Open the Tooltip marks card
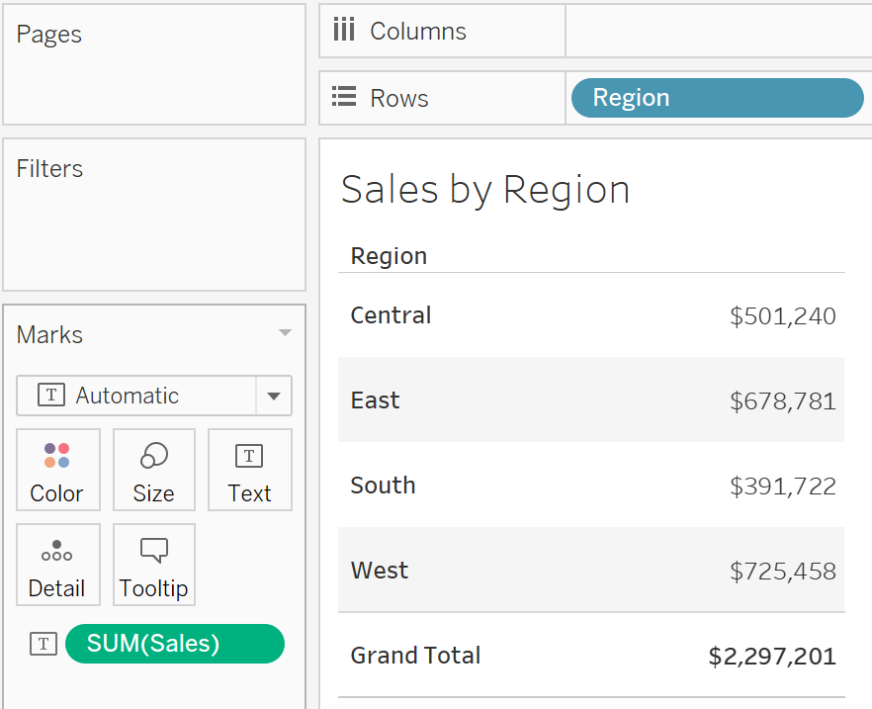The height and width of the screenshot is (709, 872). (x=153, y=566)
